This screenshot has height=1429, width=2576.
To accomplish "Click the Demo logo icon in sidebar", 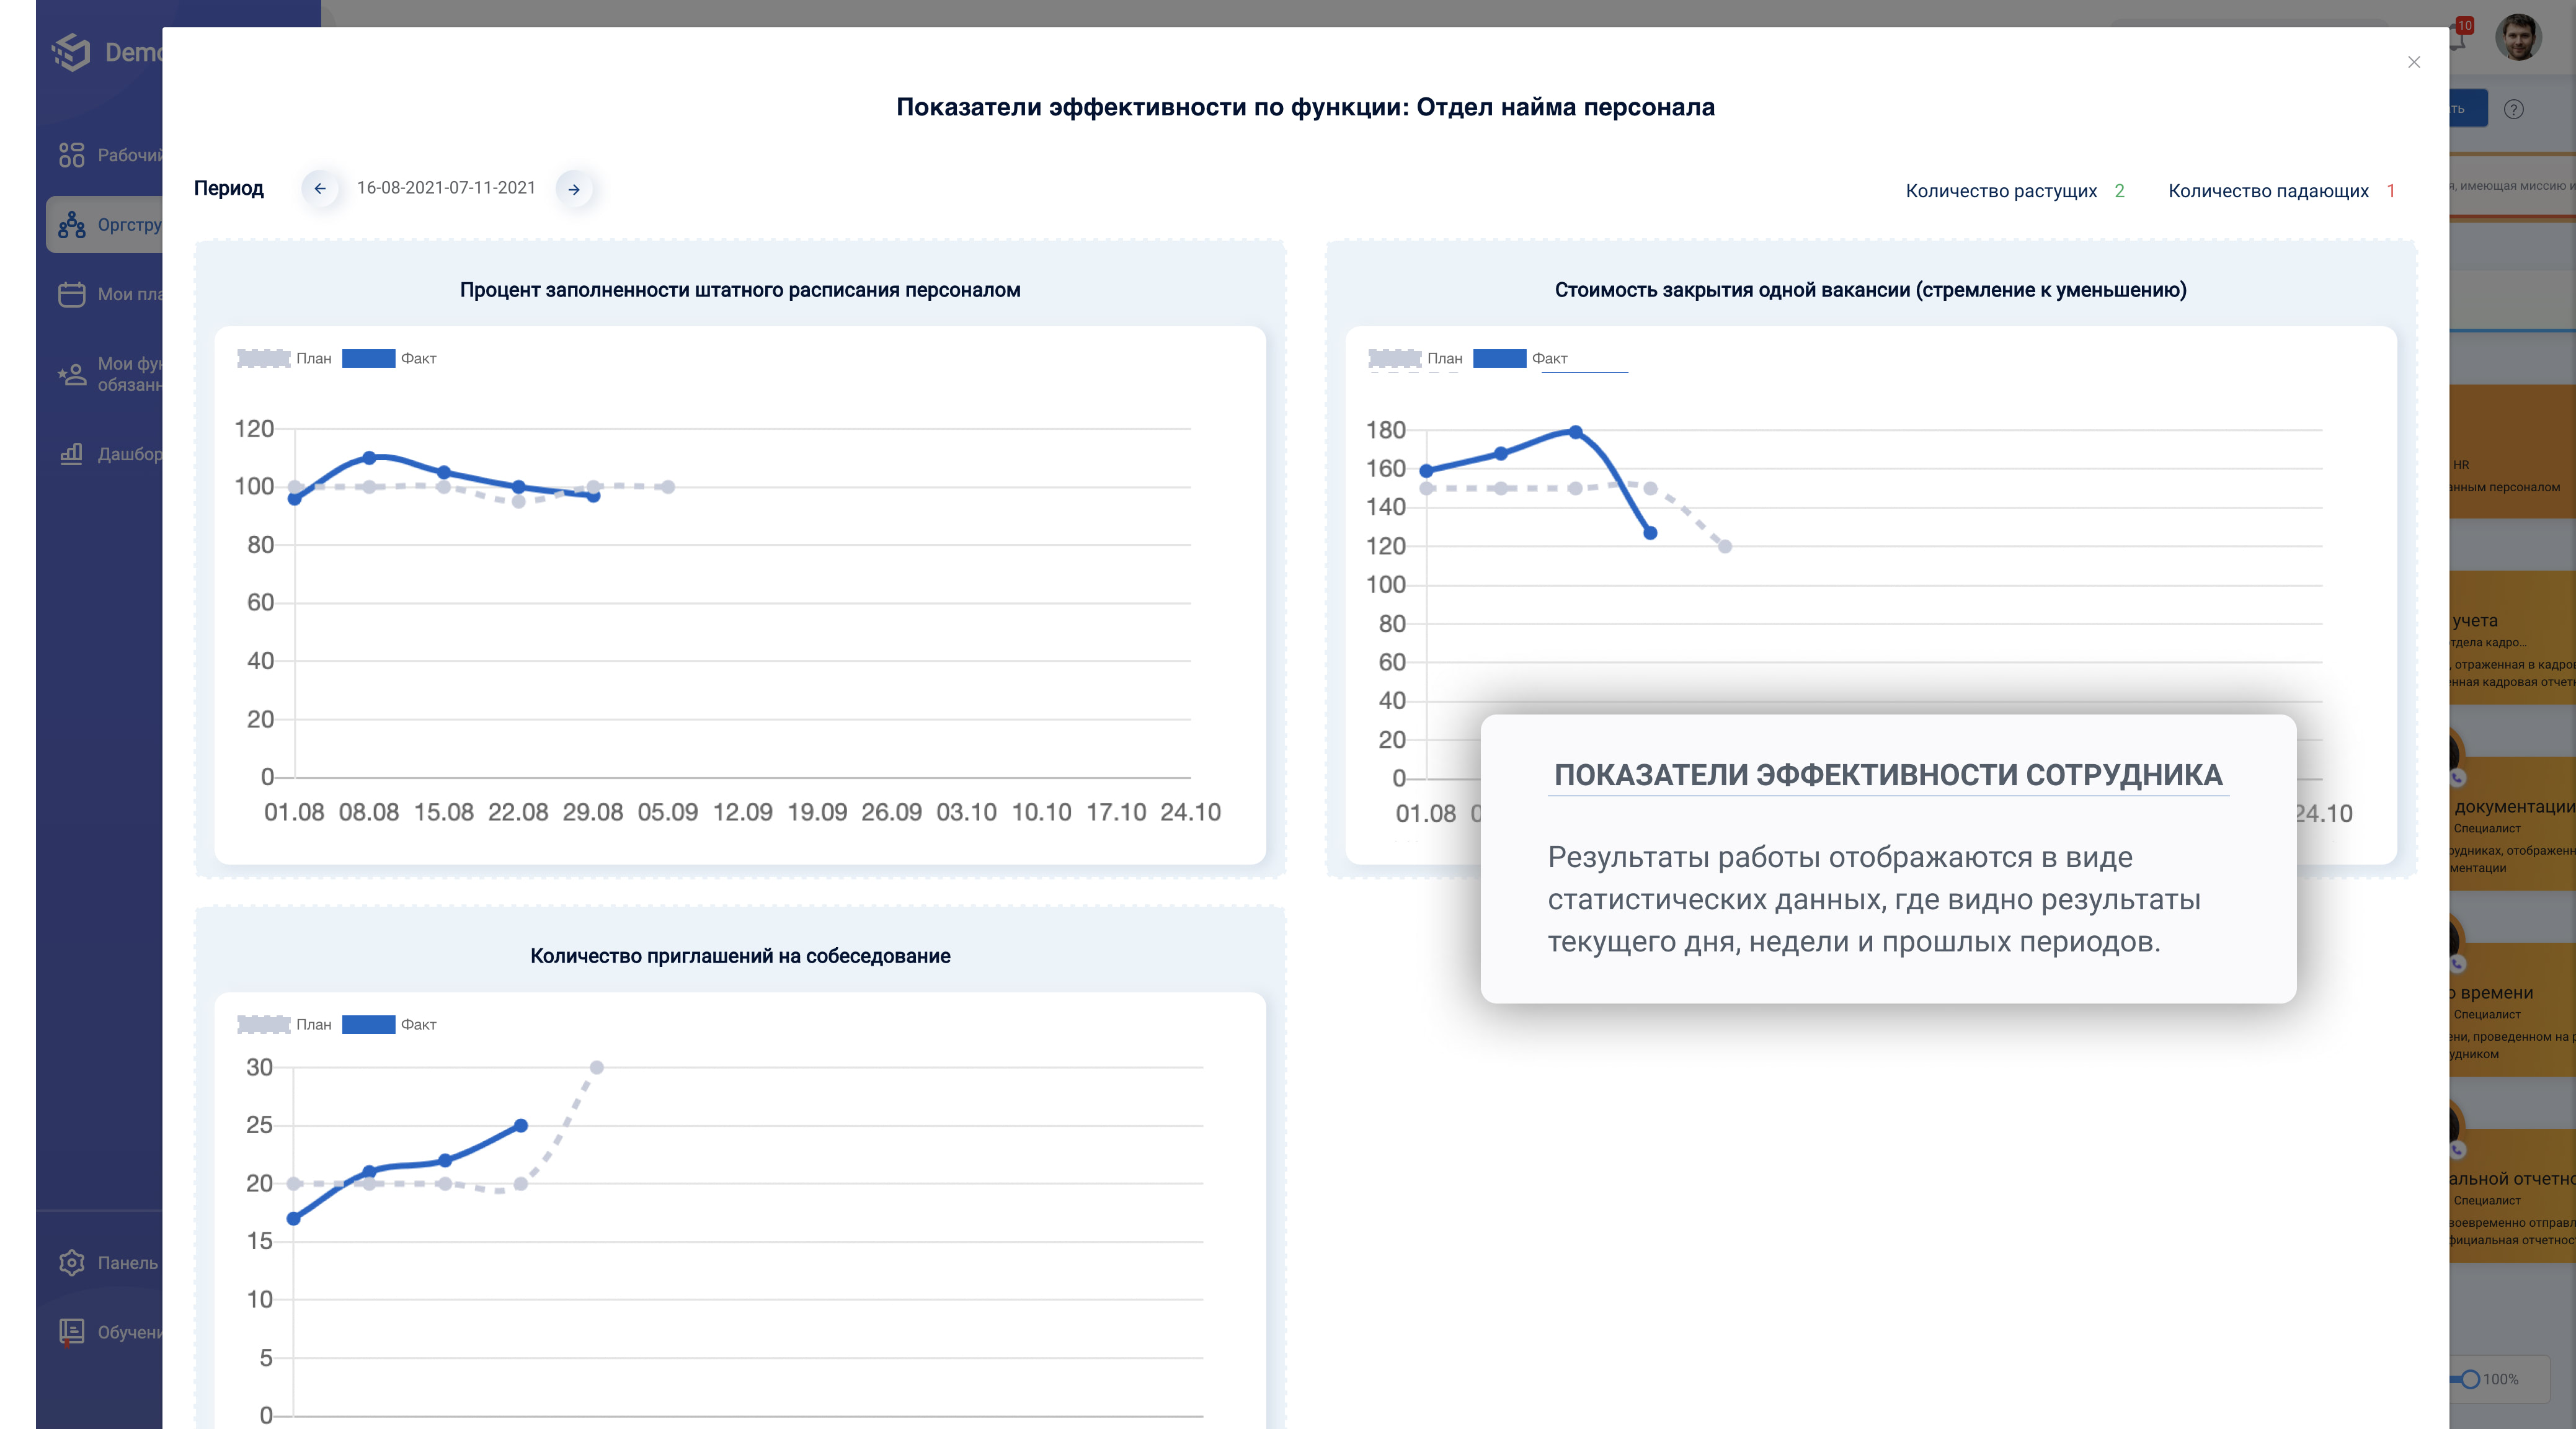I will coord(71,52).
